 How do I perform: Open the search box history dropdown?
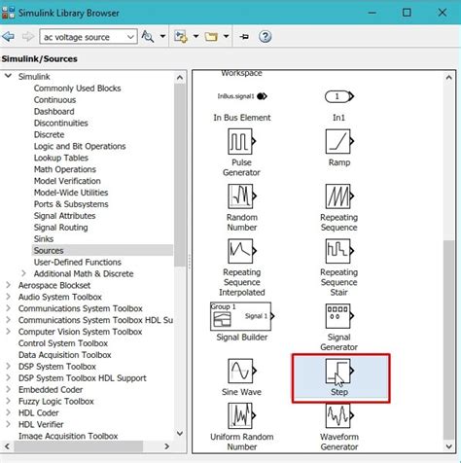(130, 37)
